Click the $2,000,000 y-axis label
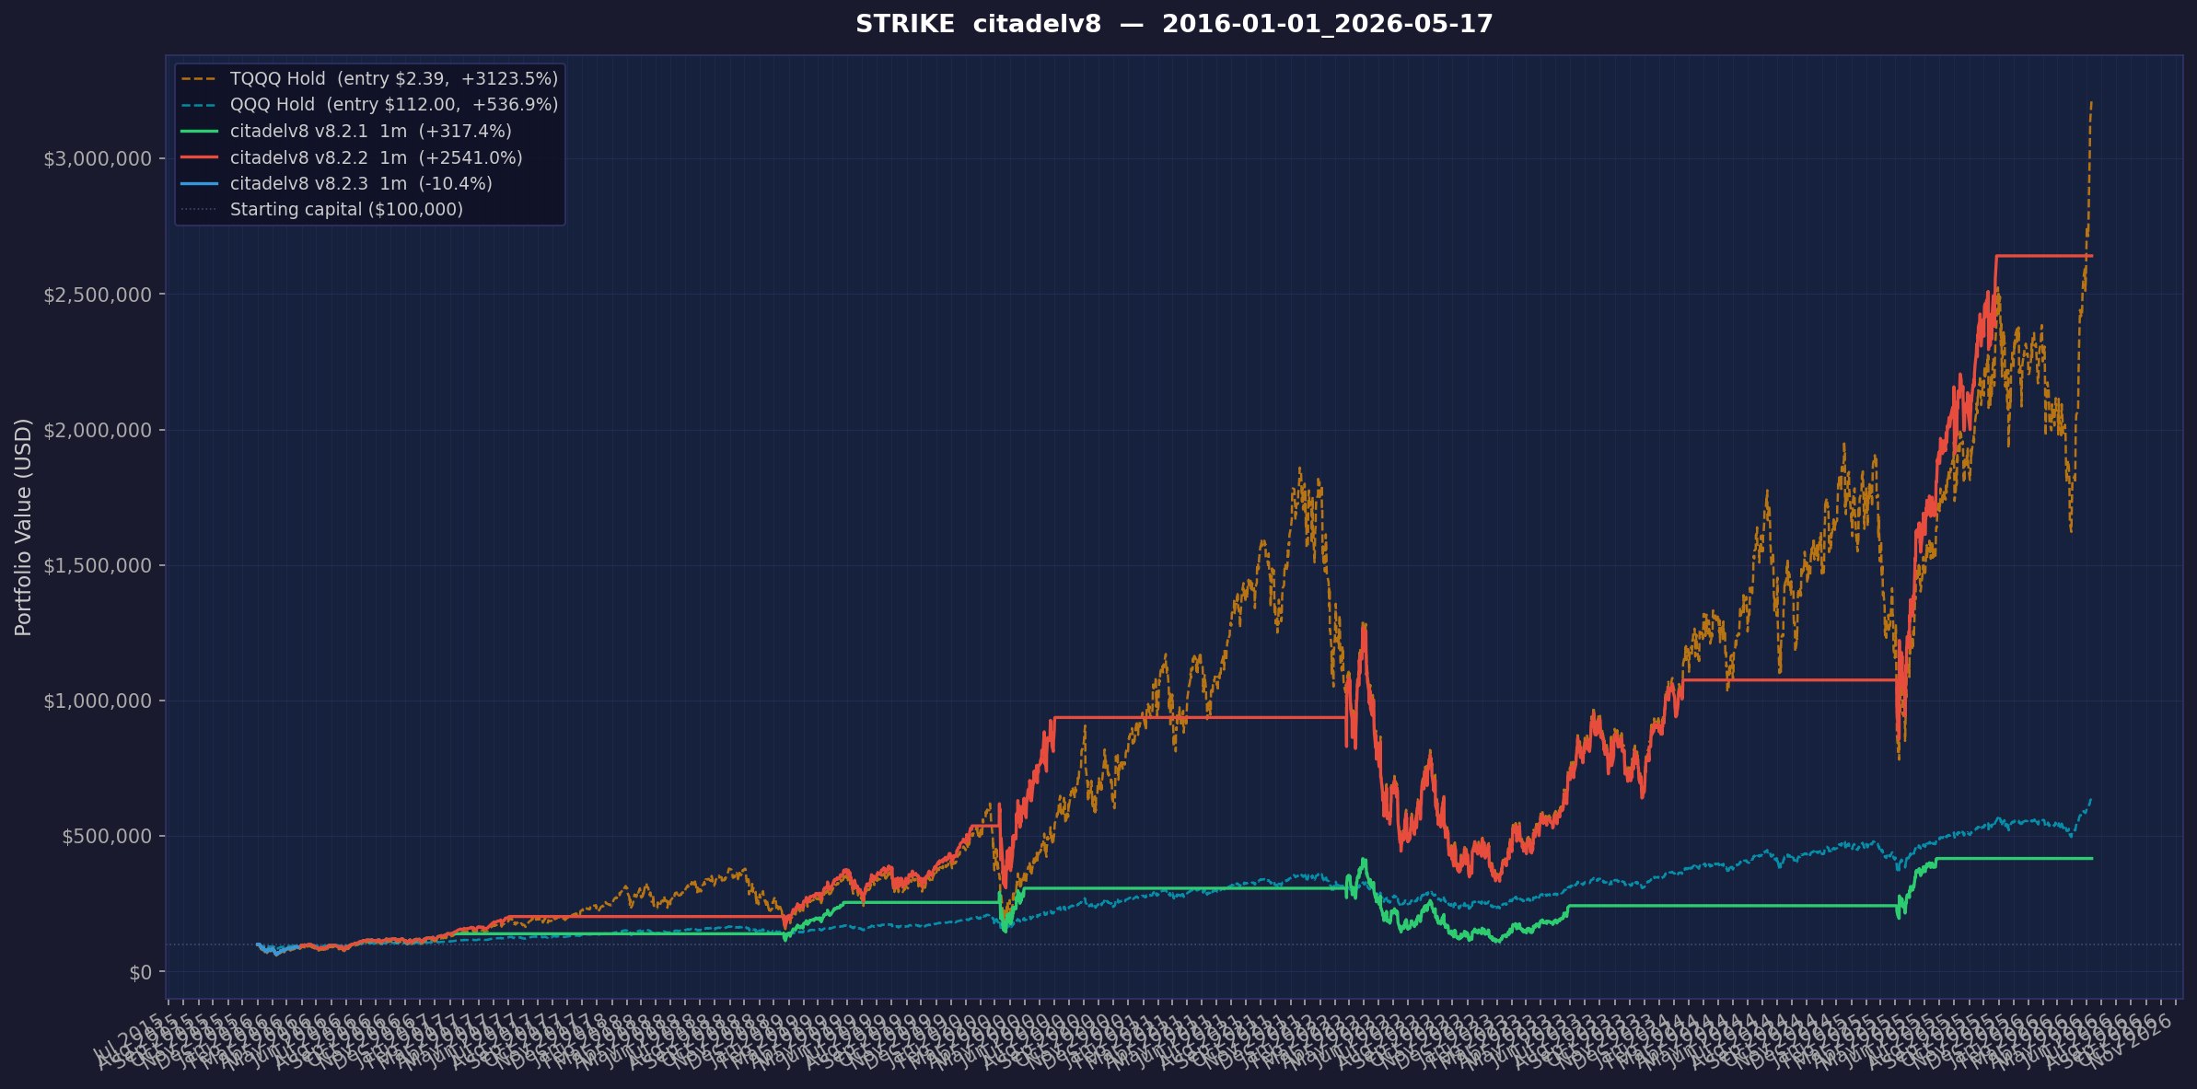This screenshot has width=2197, height=1089. (x=98, y=430)
